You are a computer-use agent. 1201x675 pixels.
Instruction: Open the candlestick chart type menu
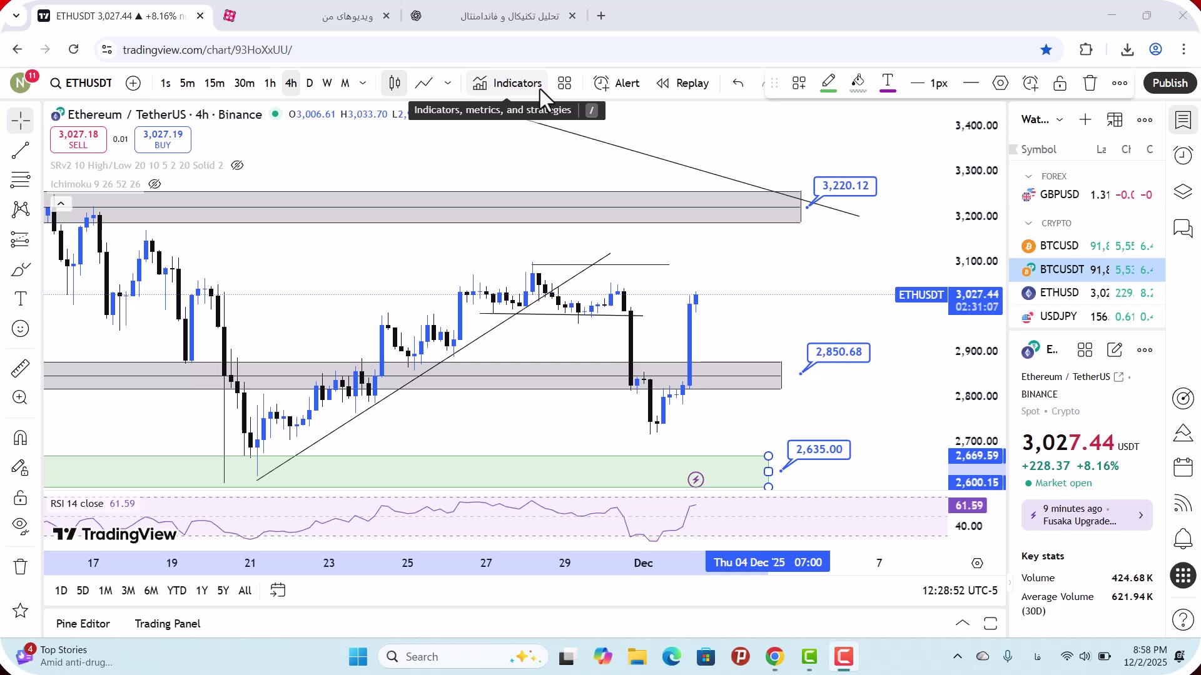pyautogui.click(x=395, y=83)
